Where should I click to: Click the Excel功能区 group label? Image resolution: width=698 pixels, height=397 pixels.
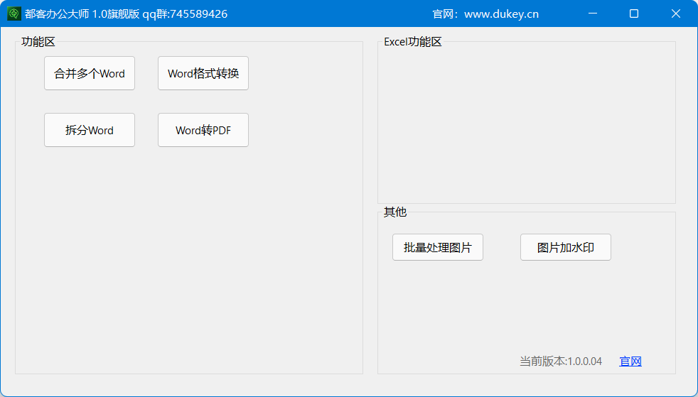413,42
